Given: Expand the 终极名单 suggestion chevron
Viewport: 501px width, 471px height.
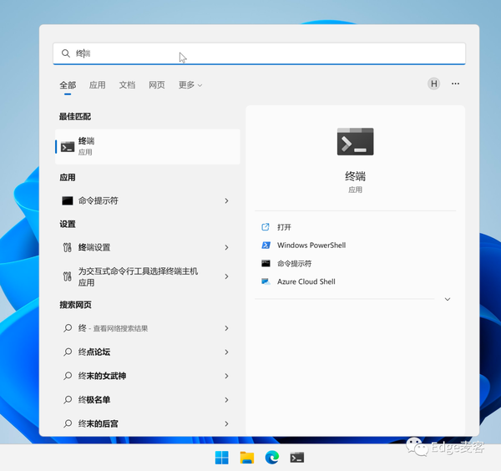Looking at the screenshot, I should coord(226,400).
